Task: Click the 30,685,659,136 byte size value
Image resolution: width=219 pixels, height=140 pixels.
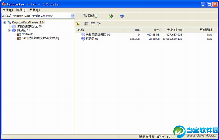Action: pos(172,39)
